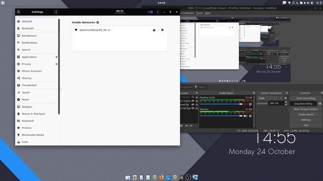This screenshot has height=181, width=323.
Task: Enable Studio Mode in OBS
Action: click(x=306, y=115)
